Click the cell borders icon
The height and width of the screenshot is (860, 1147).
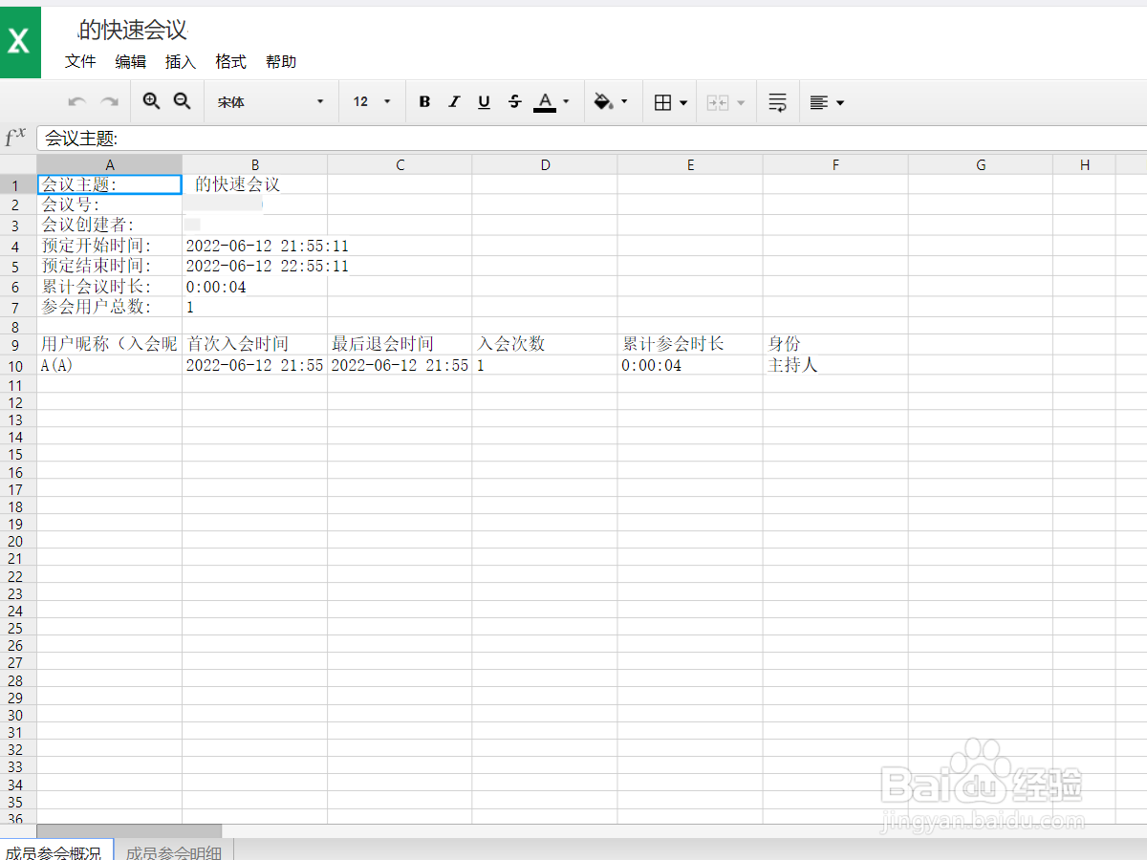point(662,102)
